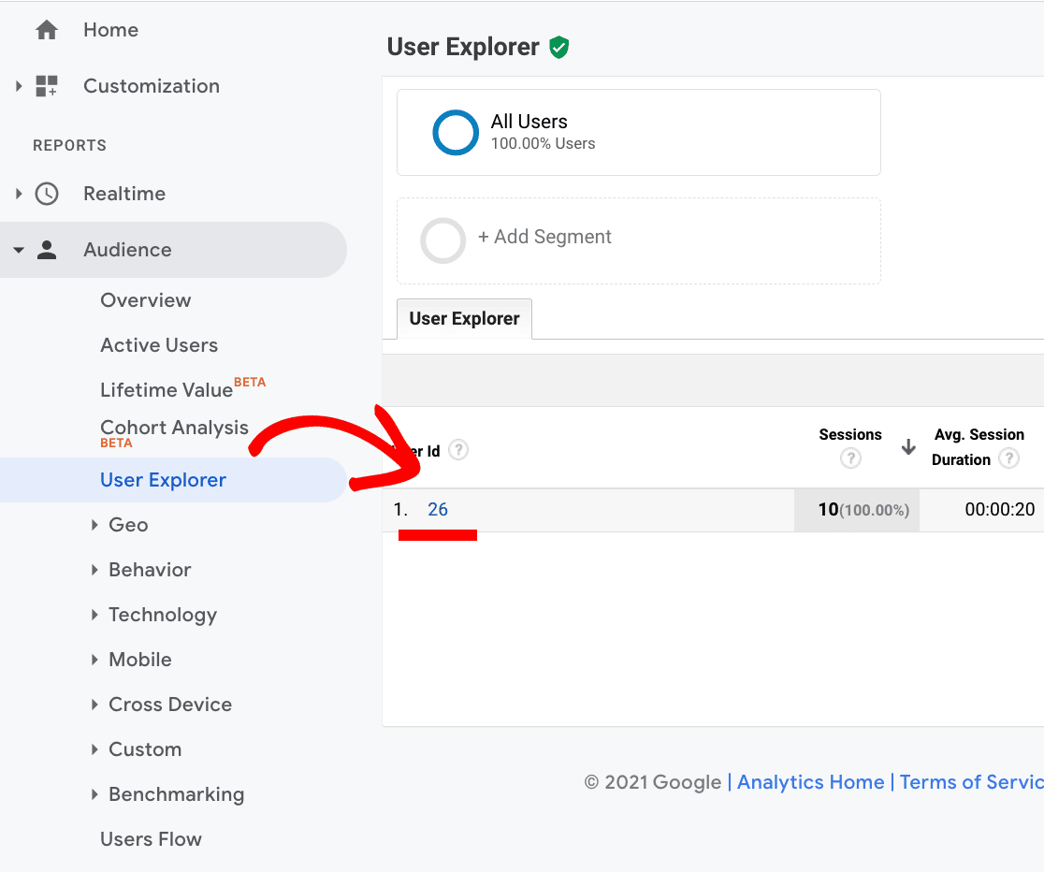Click the Sessions question mark icon
1044x872 pixels.
(850, 458)
